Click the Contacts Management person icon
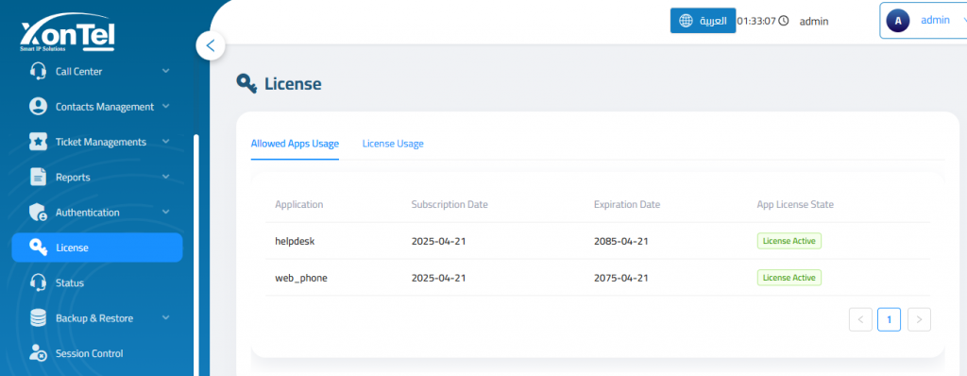The image size is (967, 376). click(38, 106)
